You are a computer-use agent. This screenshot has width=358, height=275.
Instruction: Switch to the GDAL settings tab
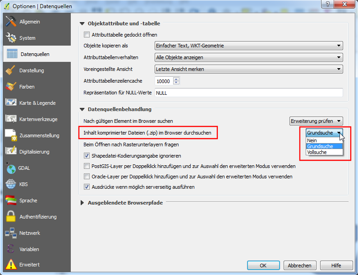point(37,168)
